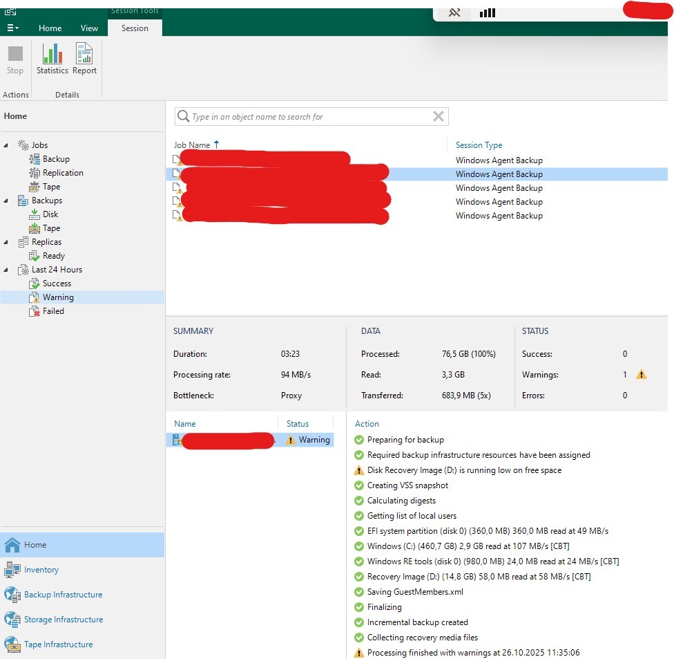The image size is (674, 659).
Task: Open Success sessions in tree
Action: tap(57, 284)
